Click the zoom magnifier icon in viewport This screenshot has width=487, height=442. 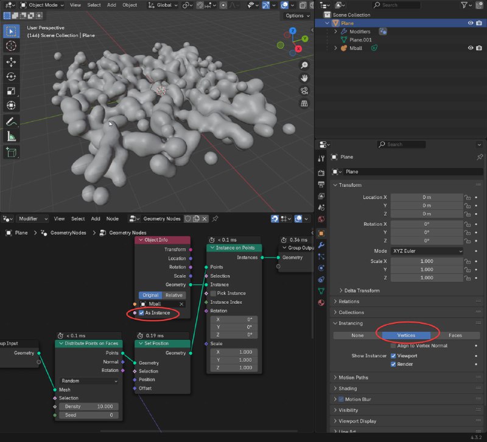coord(304,65)
